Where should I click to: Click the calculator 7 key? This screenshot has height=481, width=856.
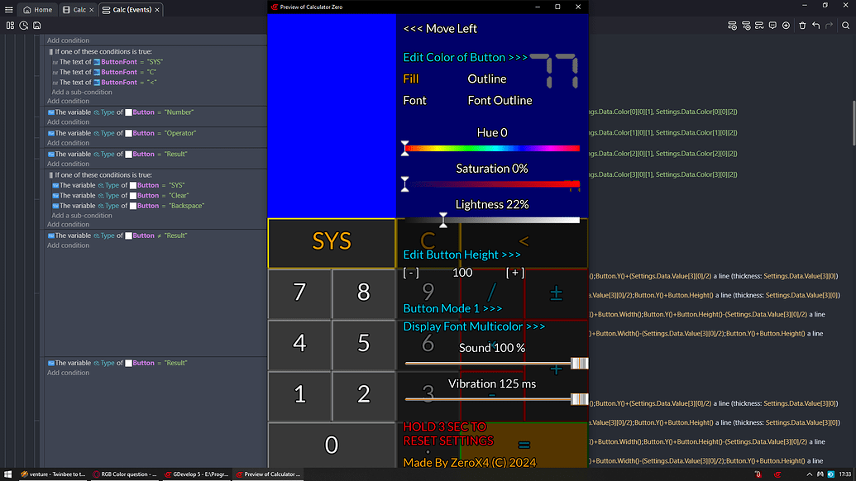pyautogui.click(x=299, y=293)
